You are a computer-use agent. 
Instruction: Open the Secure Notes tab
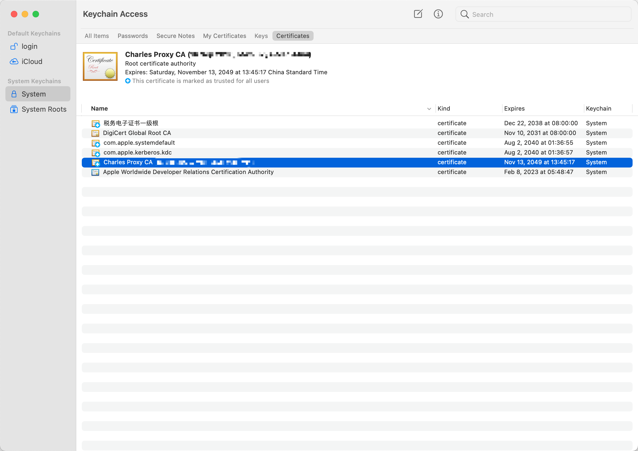coord(175,36)
